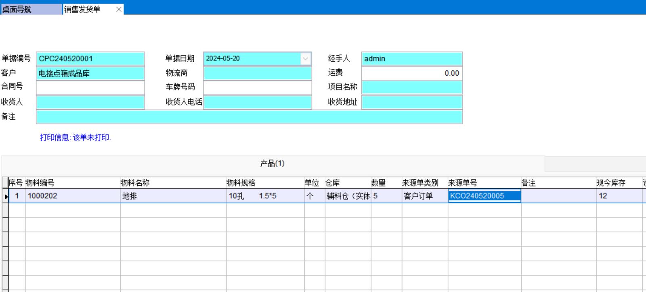The height and width of the screenshot is (292, 646).
Task: Click the 经手人 field showing admin
Action: point(411,59)
